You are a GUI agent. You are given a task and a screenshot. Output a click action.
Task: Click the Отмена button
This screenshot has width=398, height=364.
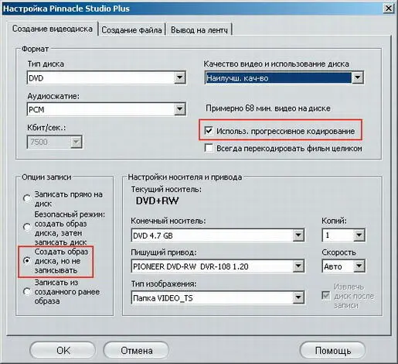(136, 351)
